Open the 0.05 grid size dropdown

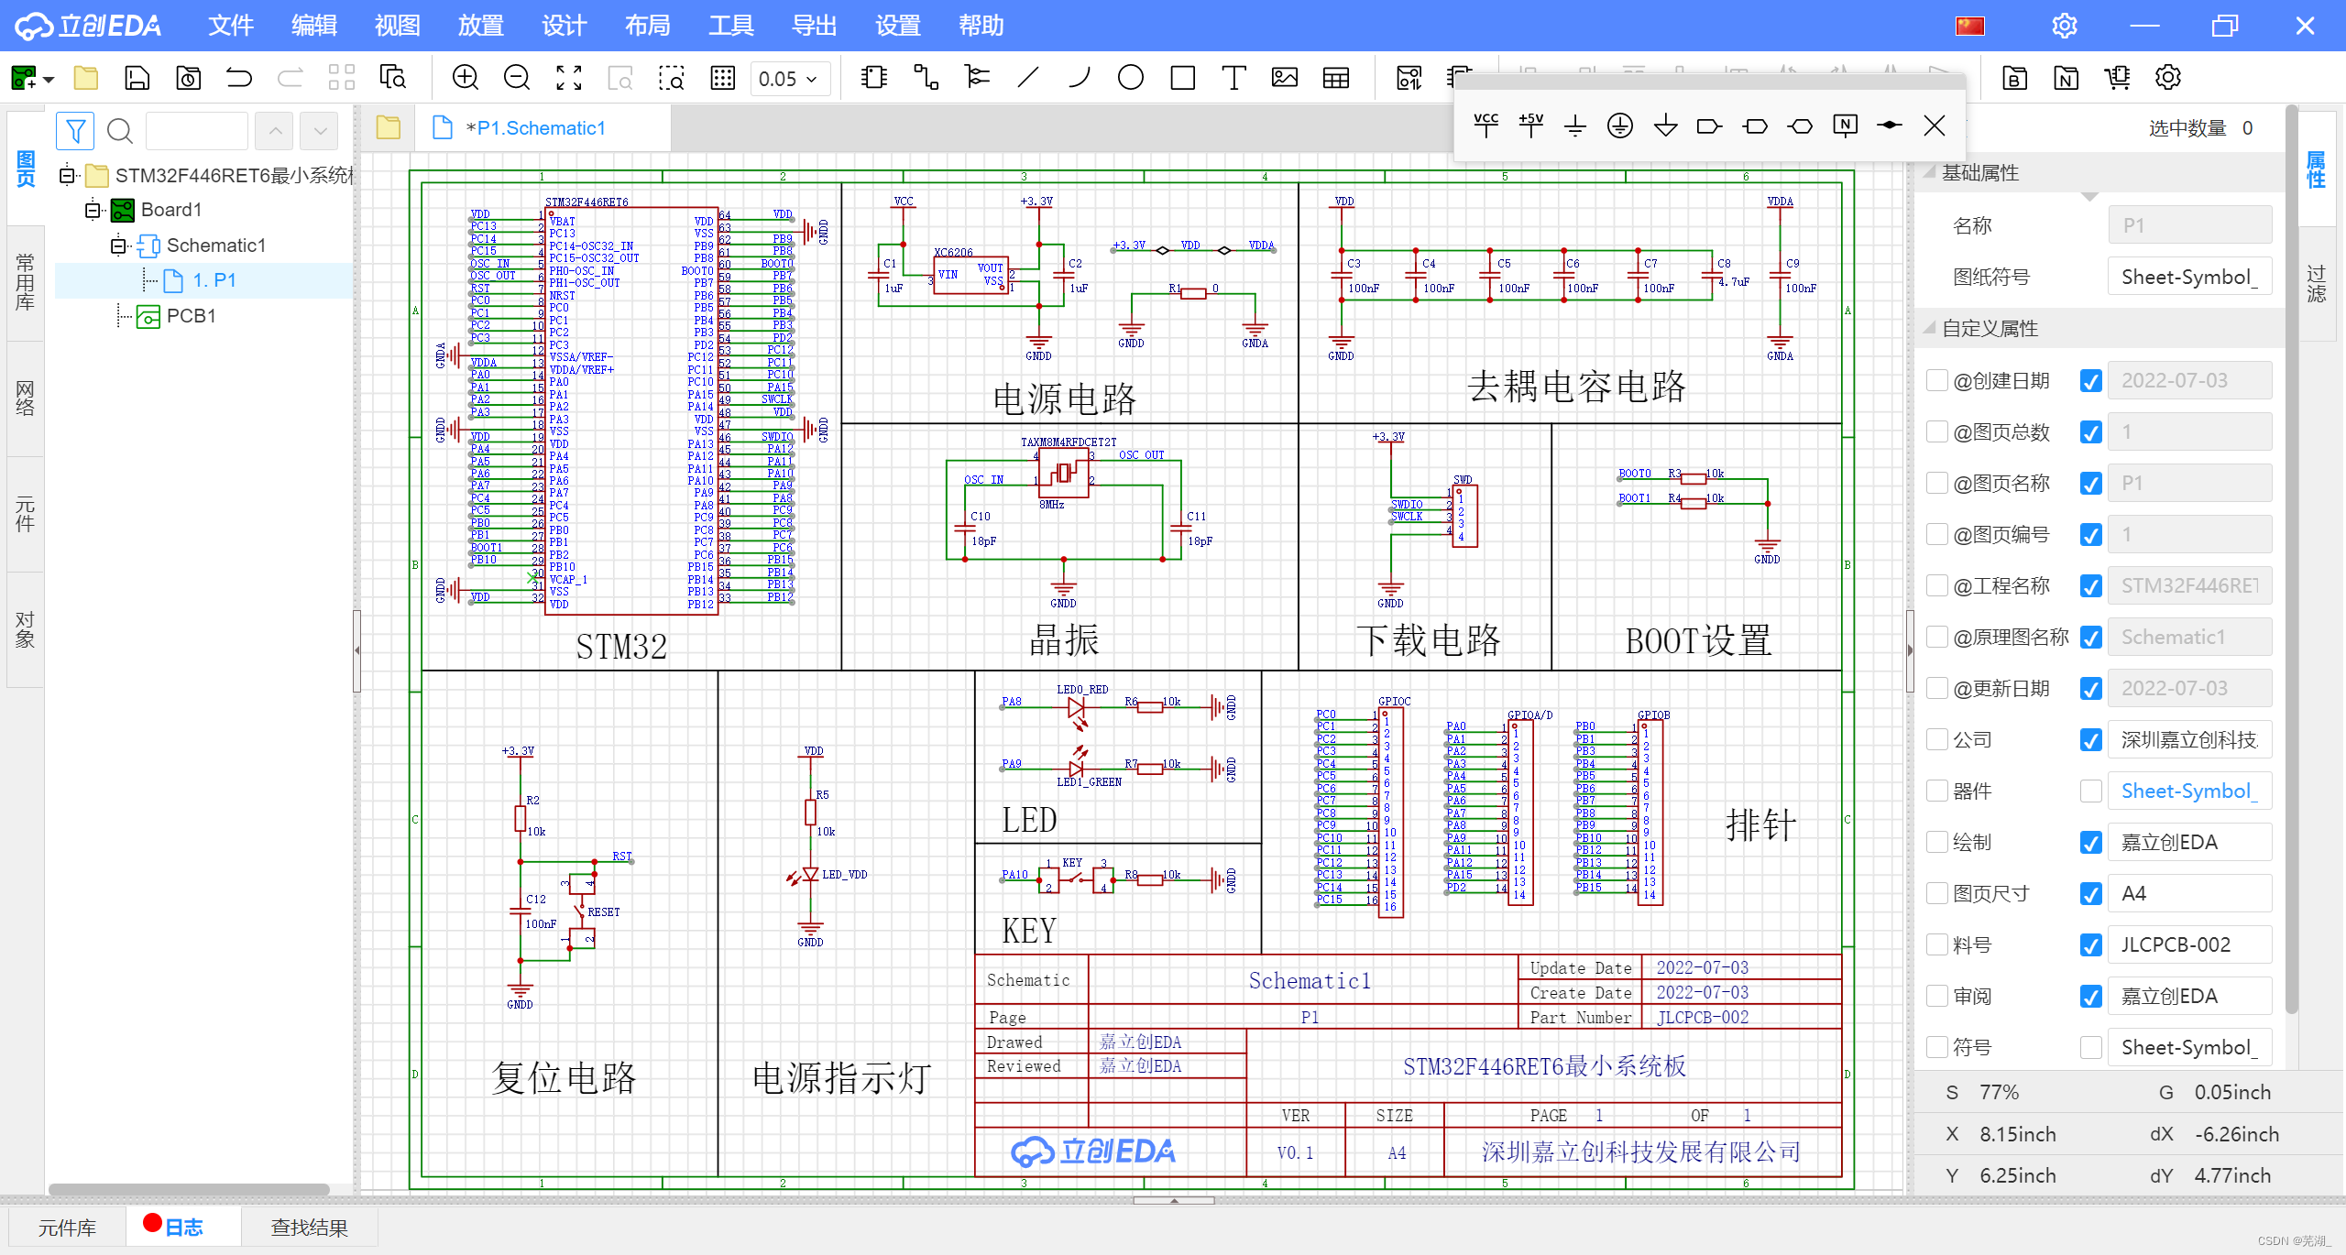pyautogui.click(x=789, y=79)
